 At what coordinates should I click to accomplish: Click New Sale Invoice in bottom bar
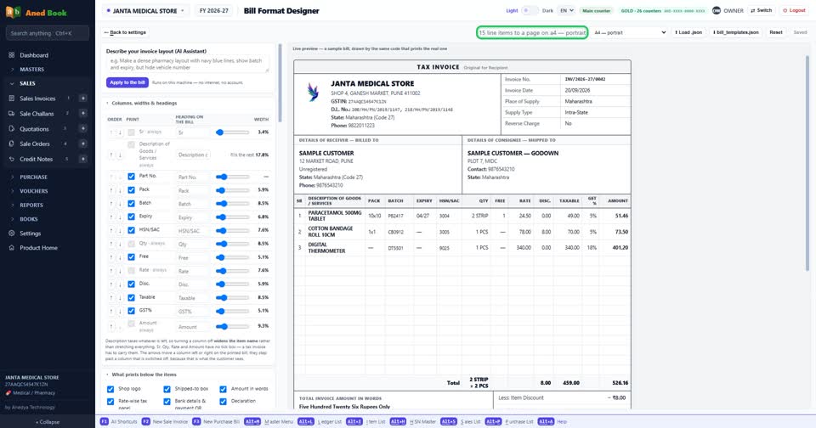(165, 422)
